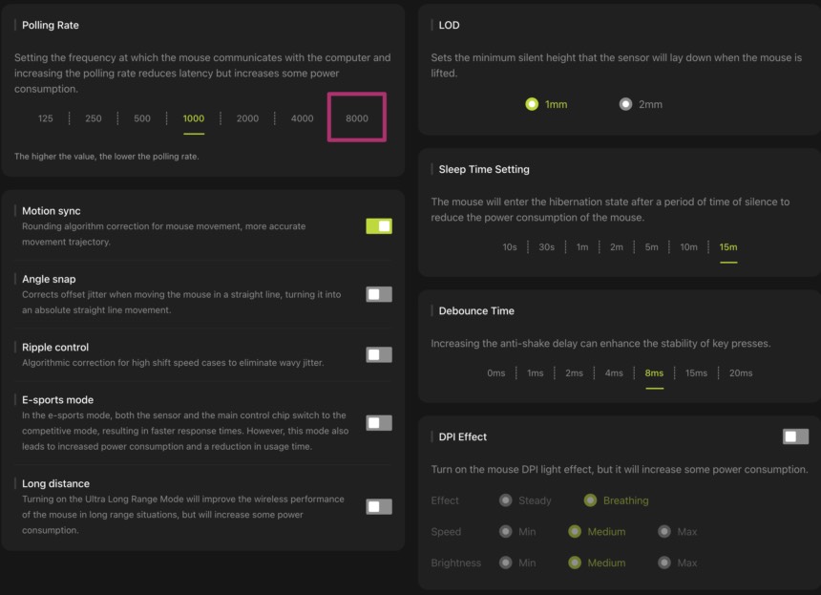The height and width of the screenshot is (595, 821).
Task: Set debounce time to 4ms
Action: click(614, 373)
